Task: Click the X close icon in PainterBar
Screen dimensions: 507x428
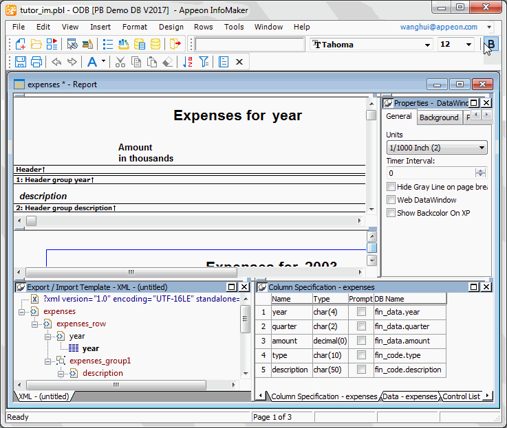Action: [239, 62]
